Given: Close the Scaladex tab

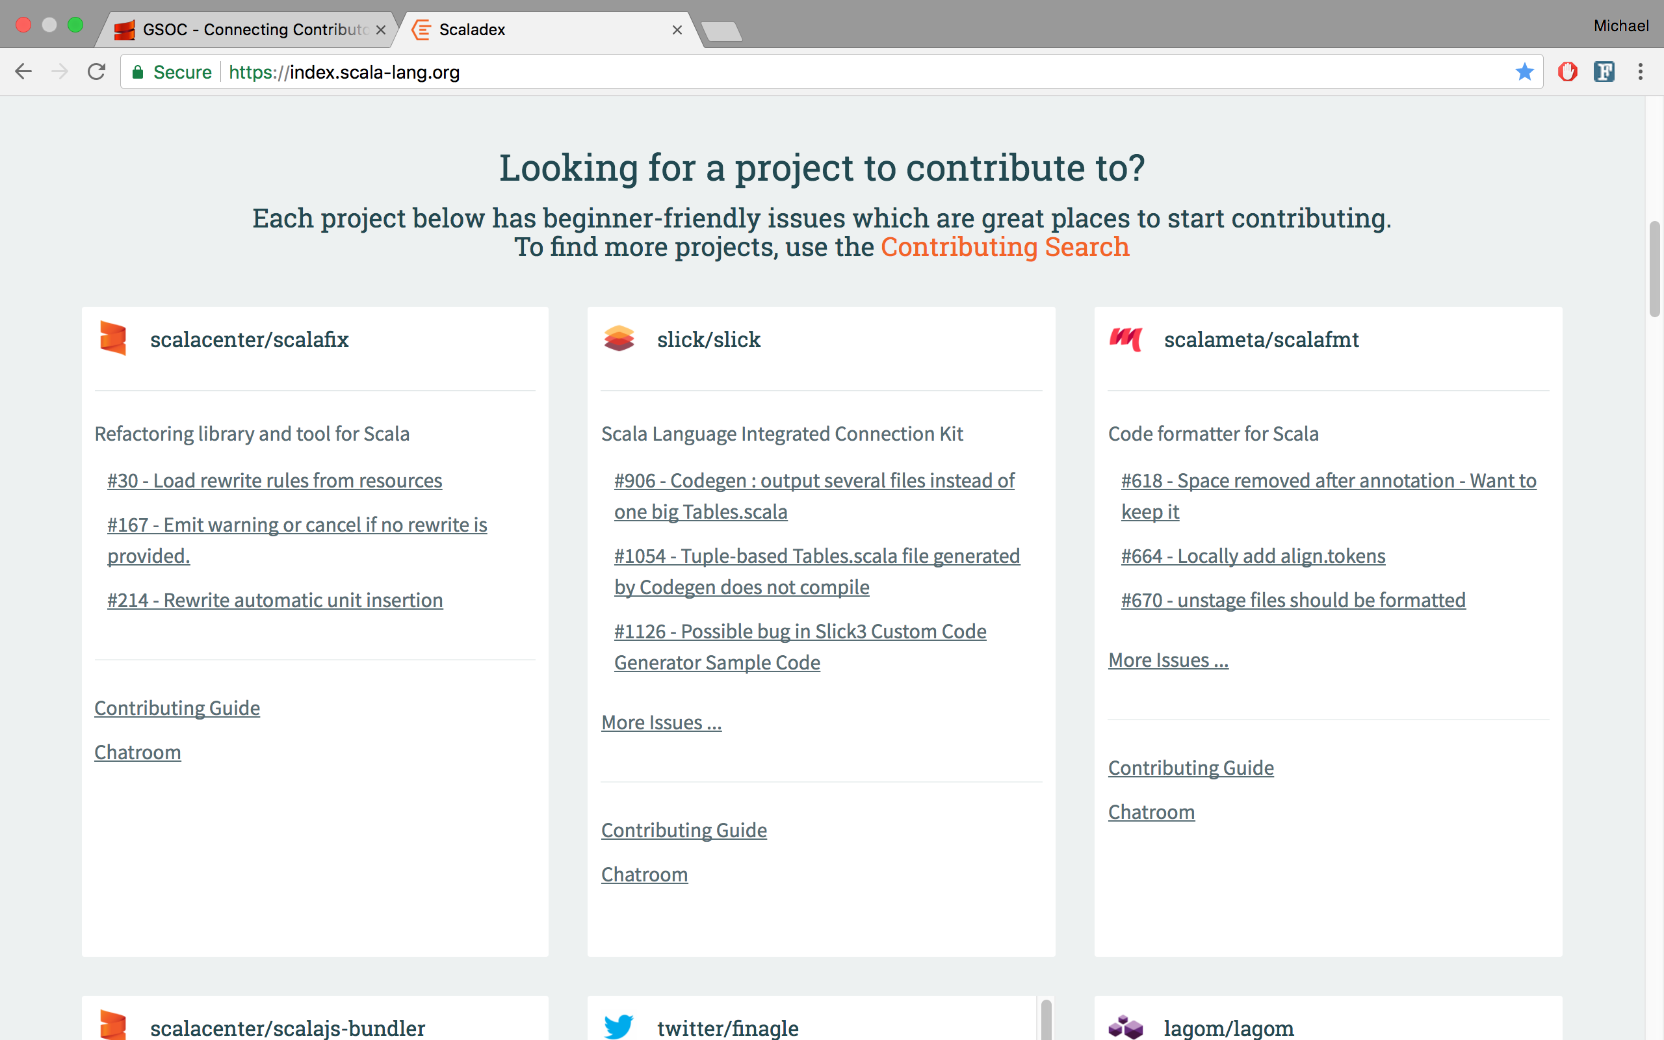Looking at the screenshot, I should (677, 30).
